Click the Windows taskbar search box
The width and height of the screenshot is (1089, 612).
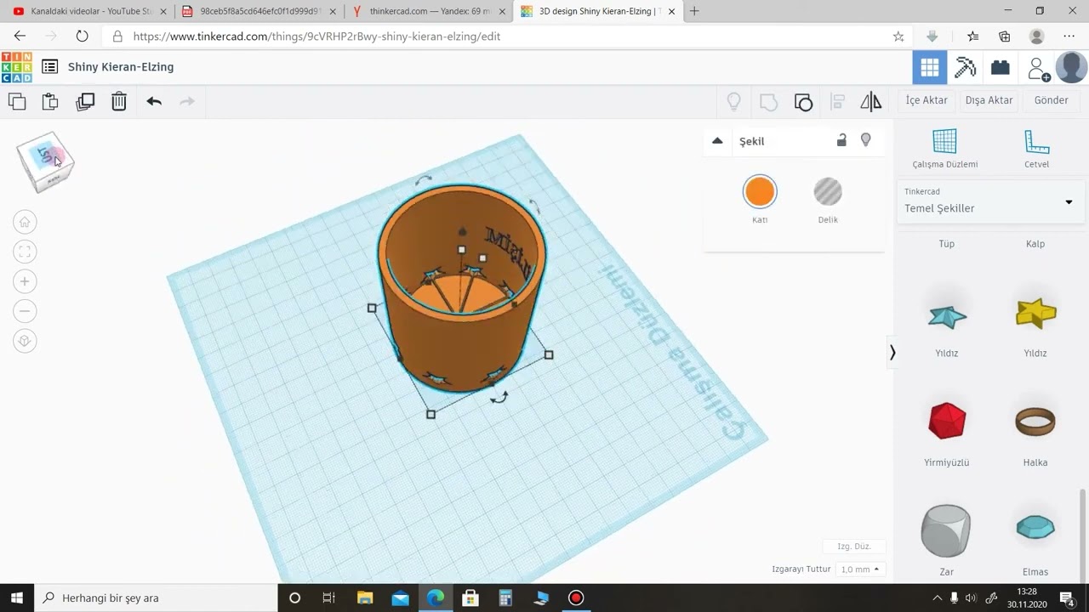tap(157, 598)
